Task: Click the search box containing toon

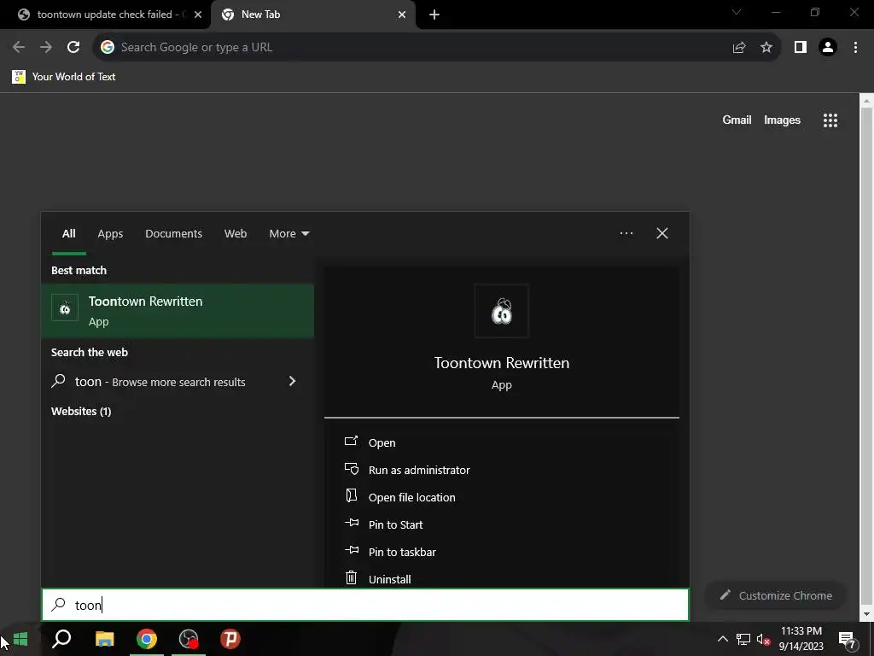Action: (365, 606)
